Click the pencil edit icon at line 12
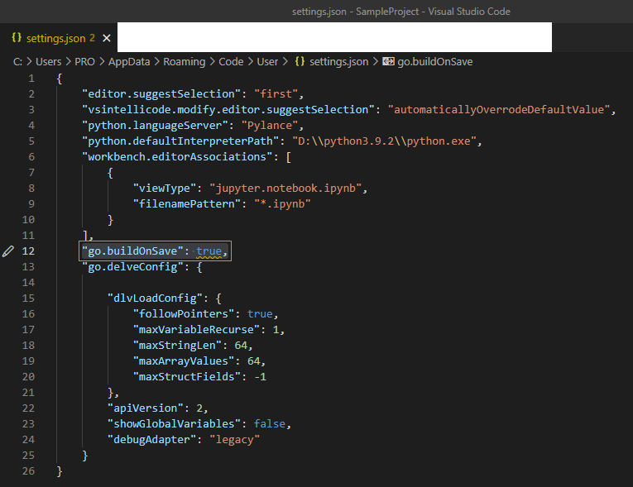This screenshot has height=487, width=633. click(8, 251)
